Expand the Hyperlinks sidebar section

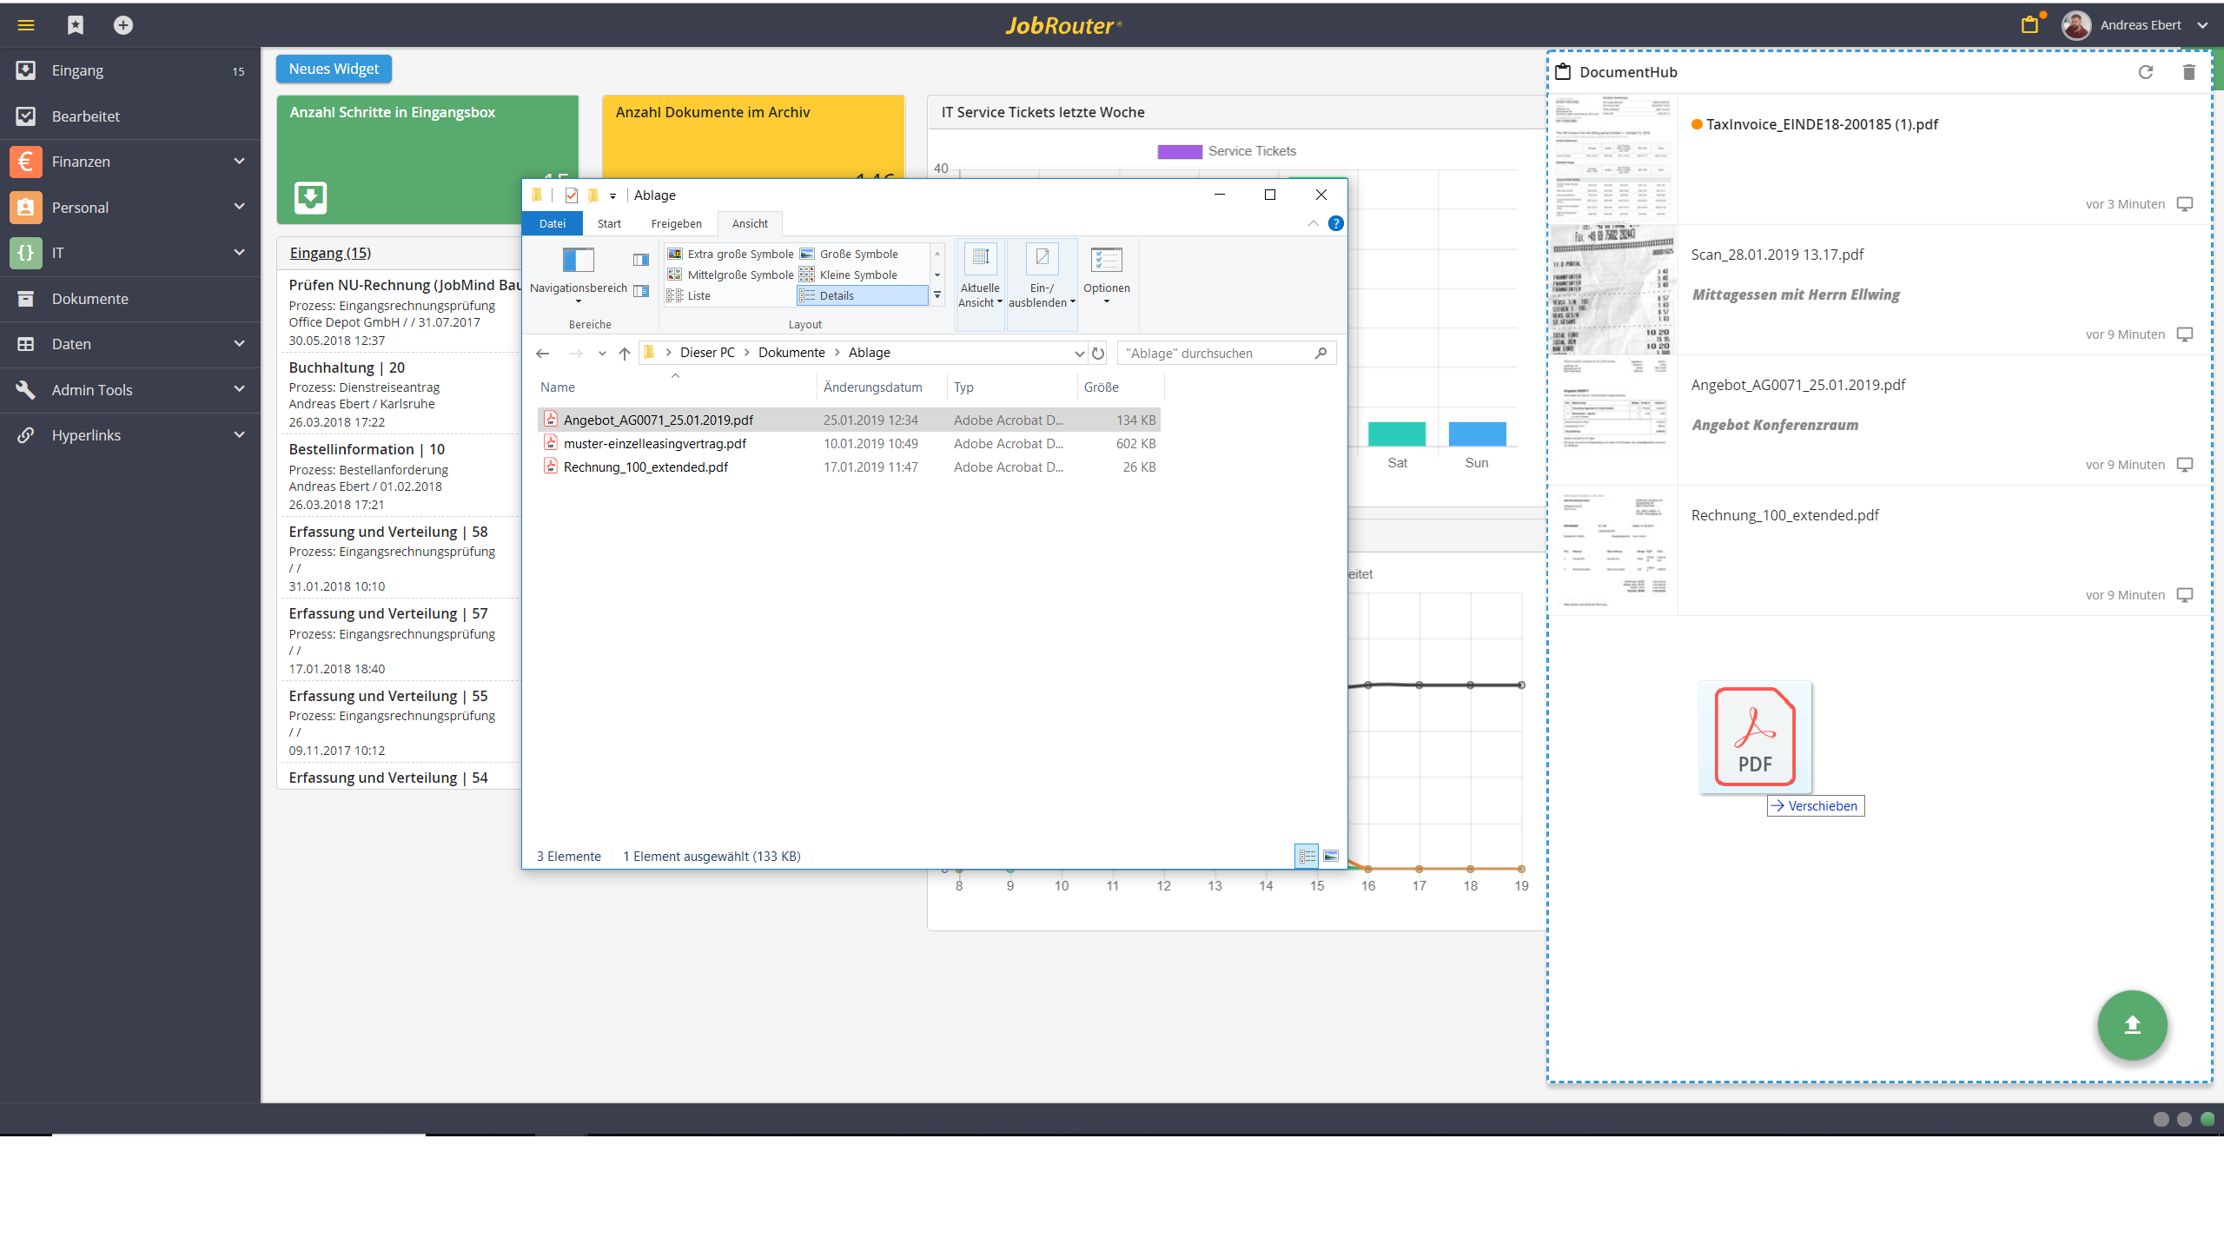tap(239, 434)
